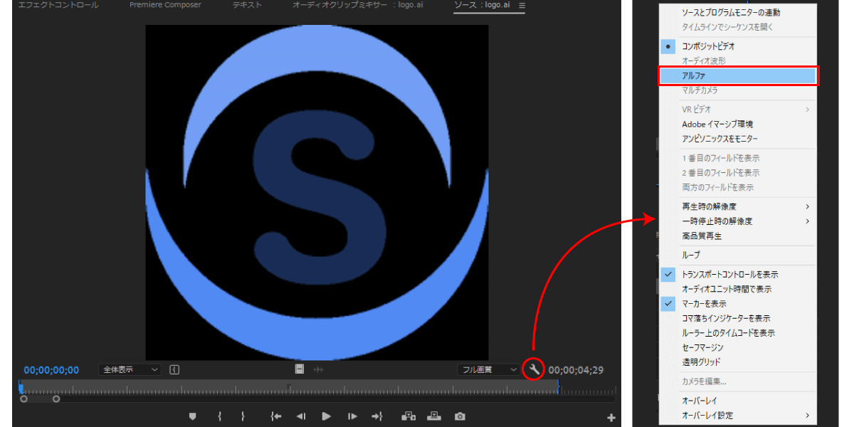Click the Insert edit icon
The height and width of the screenshot is (427, 854).
pyautogui.click(x=409, y=416)
